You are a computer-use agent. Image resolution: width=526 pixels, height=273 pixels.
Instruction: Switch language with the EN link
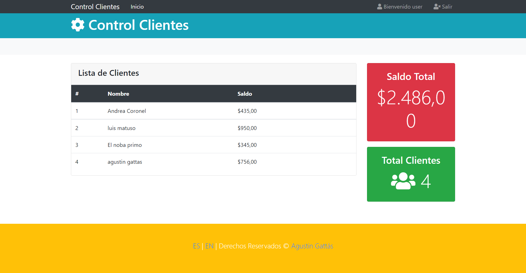pyautogui.click(x=209, y=246)
